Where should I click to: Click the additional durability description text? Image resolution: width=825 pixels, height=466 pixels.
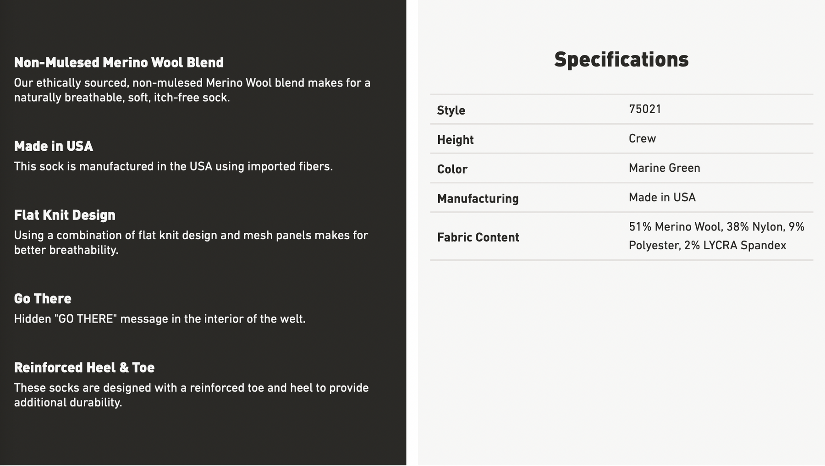point(191,395)
